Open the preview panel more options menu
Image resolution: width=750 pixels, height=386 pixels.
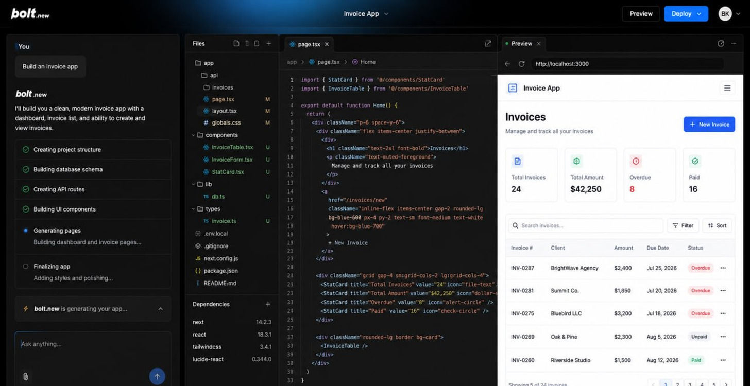click(x=734, y=44)
